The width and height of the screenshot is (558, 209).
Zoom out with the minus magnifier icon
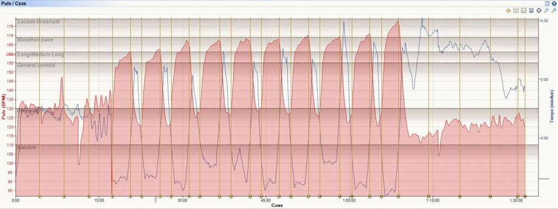(x=546, y=10)
